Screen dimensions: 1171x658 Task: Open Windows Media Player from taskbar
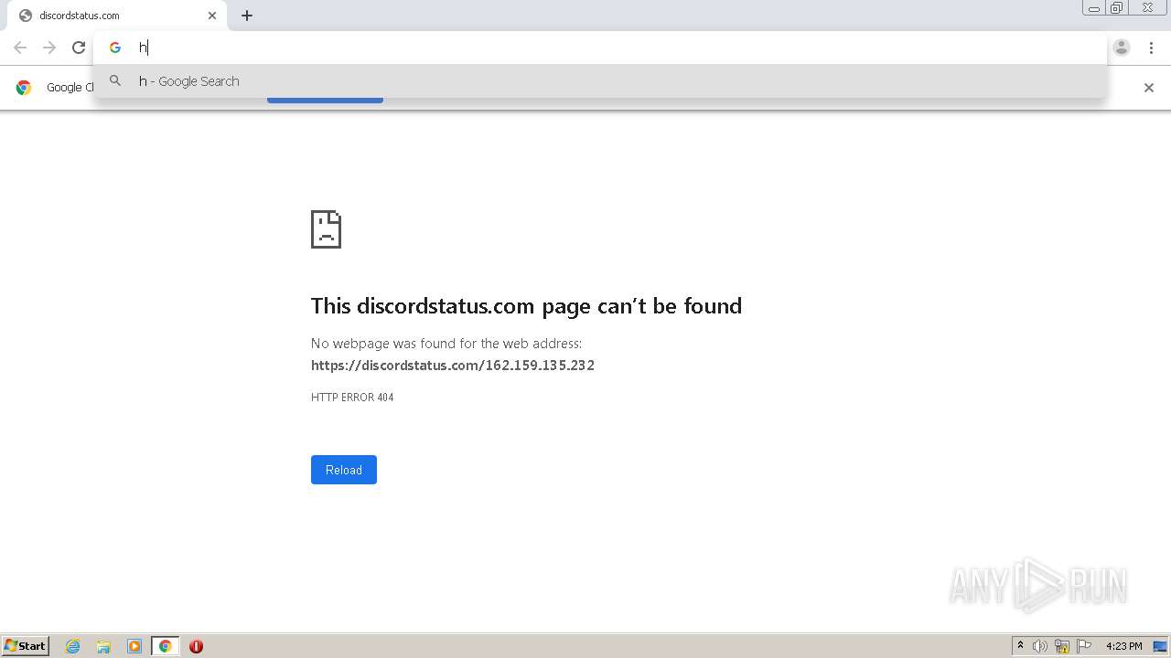pos(134,646)
